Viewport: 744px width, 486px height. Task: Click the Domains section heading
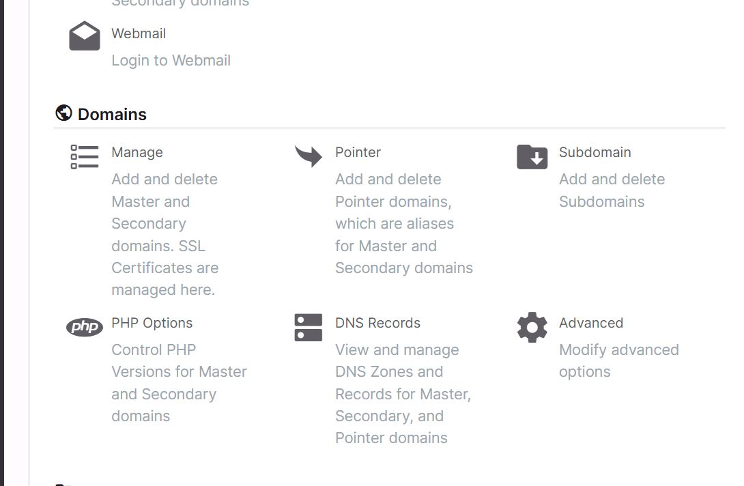(112, 114)
